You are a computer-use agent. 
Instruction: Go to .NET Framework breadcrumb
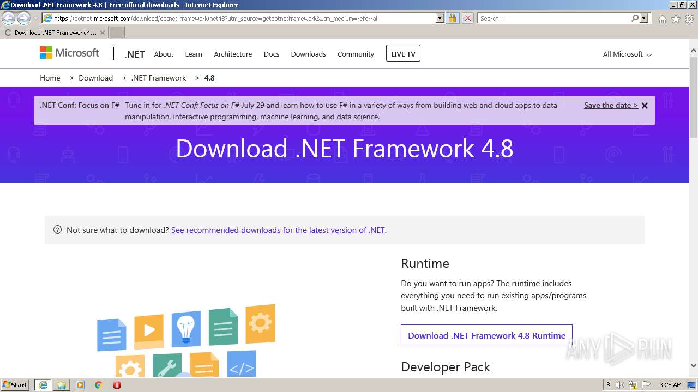(x=159, y=78)
